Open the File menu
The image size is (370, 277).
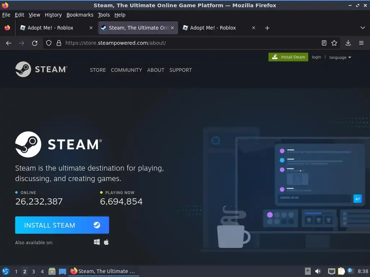6,15
